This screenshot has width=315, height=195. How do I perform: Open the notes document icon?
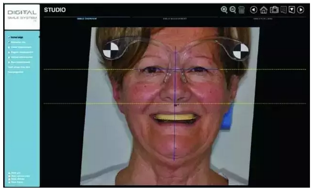[283, 10]
